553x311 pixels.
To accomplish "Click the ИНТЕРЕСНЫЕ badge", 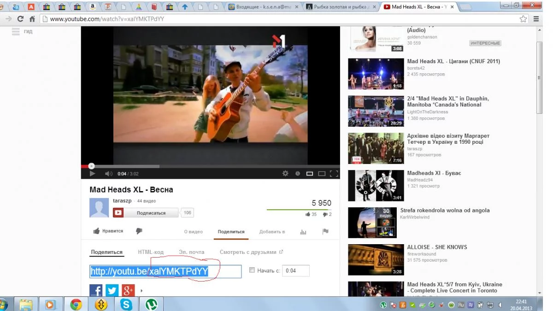I will coord(485,43).
